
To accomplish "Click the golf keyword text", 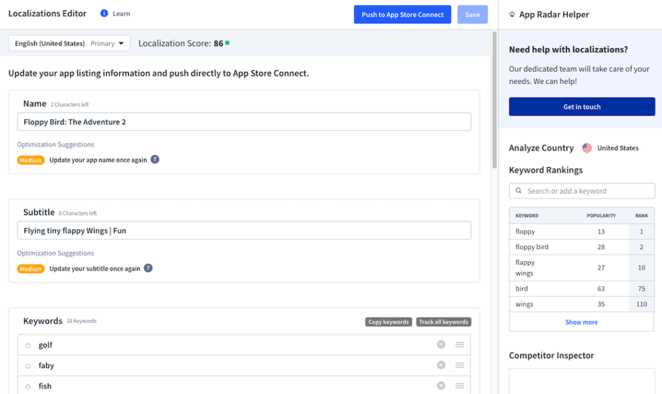I will pyautogui.click(x=46, y=345).
